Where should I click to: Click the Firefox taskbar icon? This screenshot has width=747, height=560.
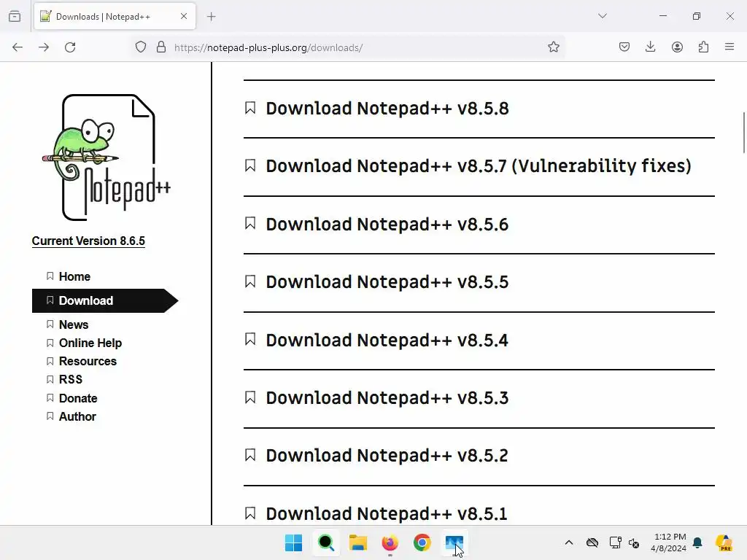click(x=390, y=542)
